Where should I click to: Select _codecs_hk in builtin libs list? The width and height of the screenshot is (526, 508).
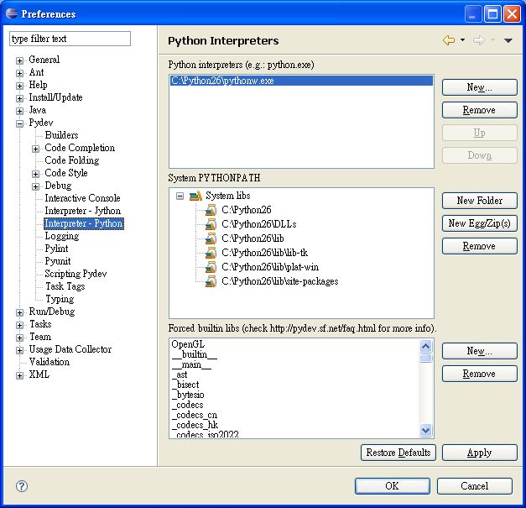pos(195,425)
